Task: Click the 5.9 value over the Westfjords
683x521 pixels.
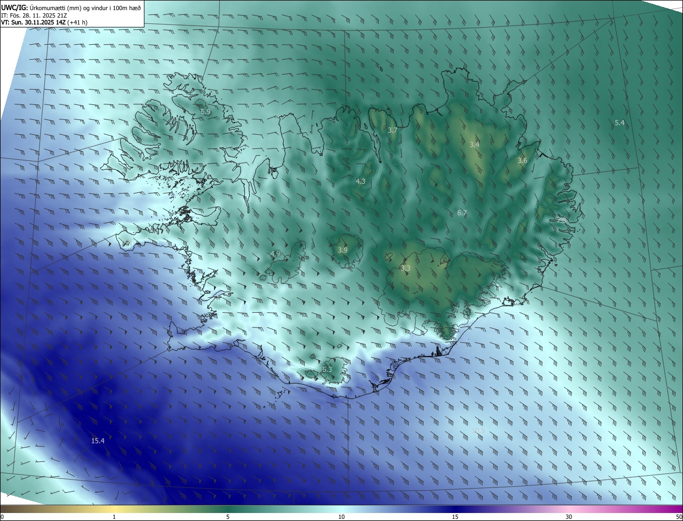Action: [x=205, y=111]
